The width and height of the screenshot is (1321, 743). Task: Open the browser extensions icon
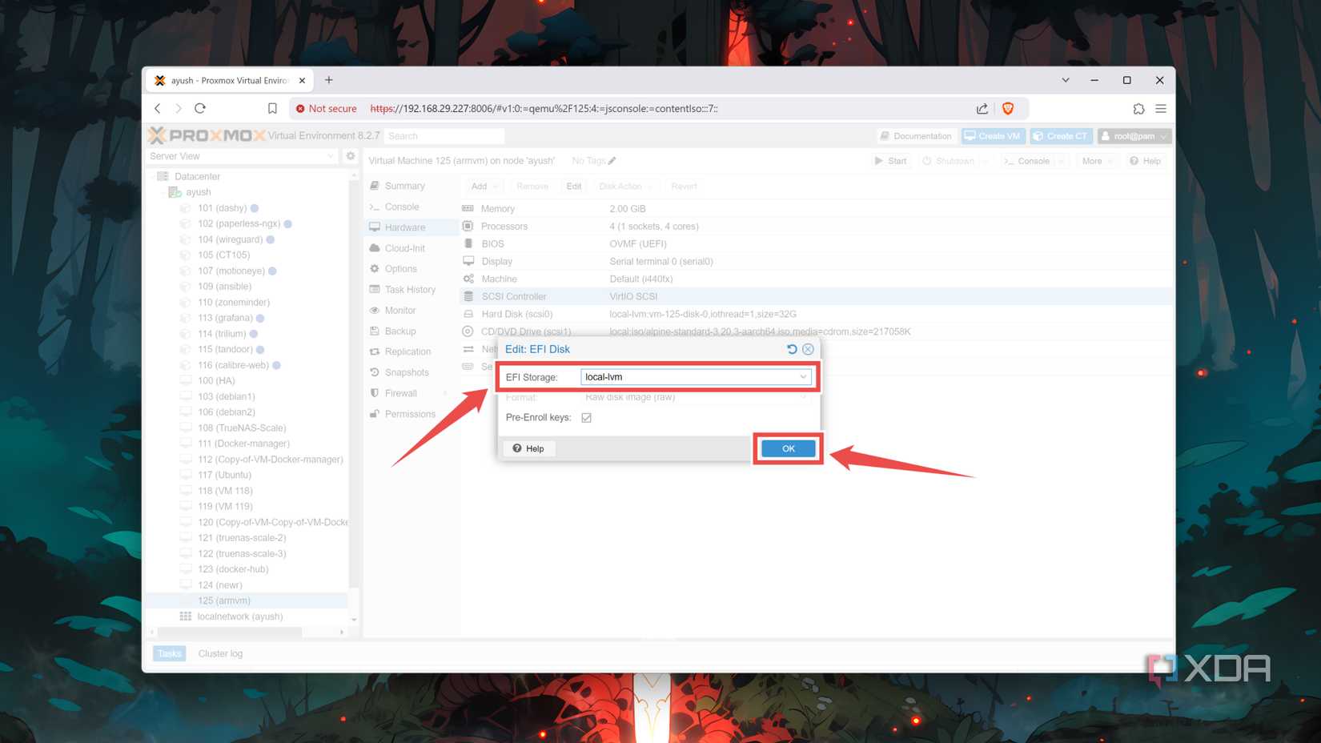(1138, 108)
